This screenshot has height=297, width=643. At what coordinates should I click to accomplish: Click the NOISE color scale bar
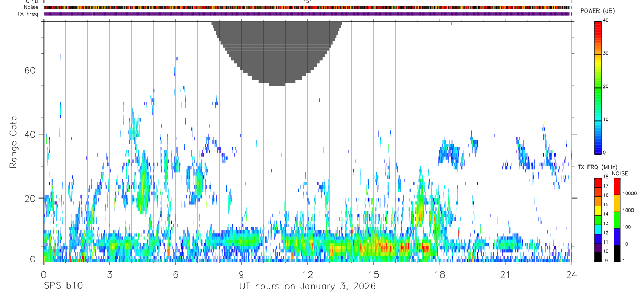point(617,220)
